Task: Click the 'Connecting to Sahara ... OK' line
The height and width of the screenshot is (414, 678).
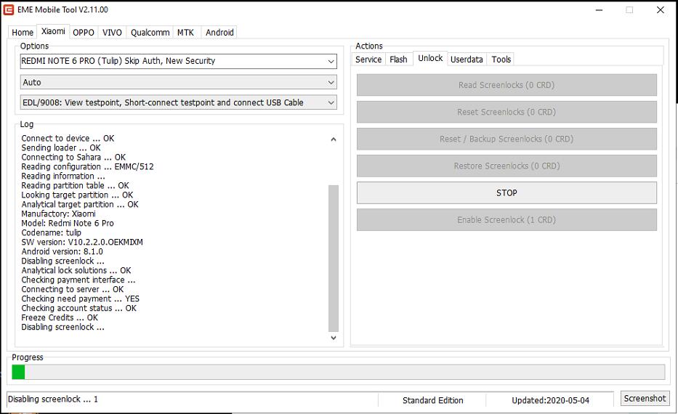Action: pyautogui.click(x=73, y=158)
